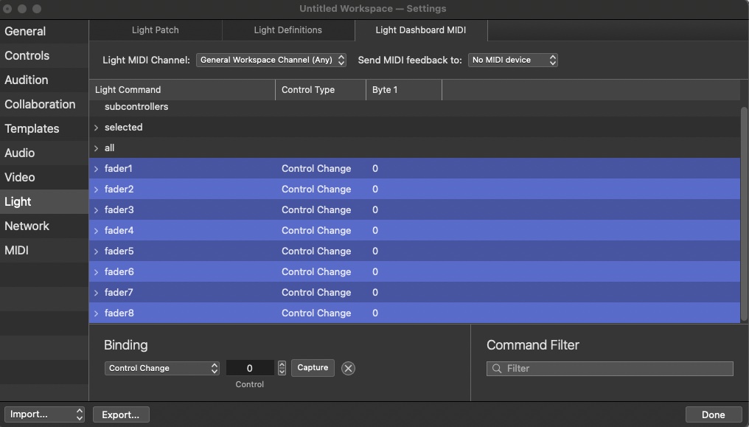Open the Network settings section

coord(27,226)
